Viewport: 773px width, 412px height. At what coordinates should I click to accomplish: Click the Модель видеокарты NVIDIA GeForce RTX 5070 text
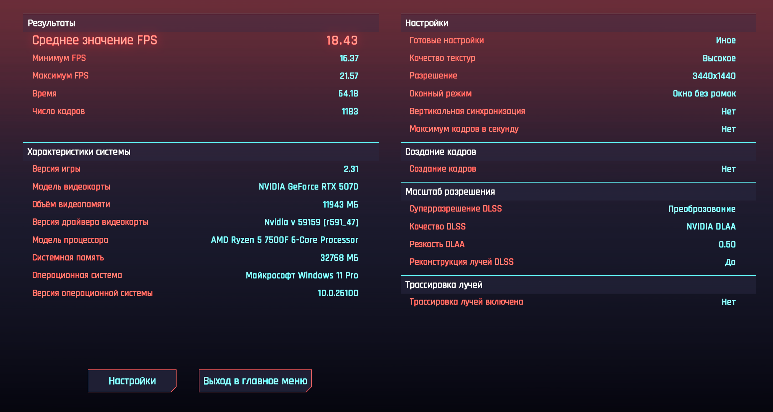click(x=308, y=187)
